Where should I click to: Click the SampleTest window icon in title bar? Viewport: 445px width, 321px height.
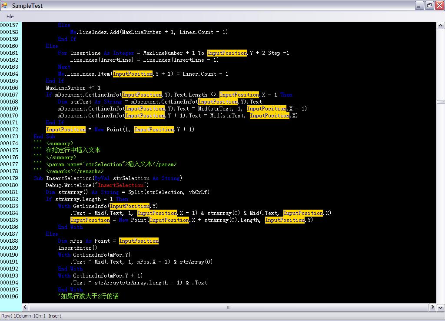[x=5, y=6]
